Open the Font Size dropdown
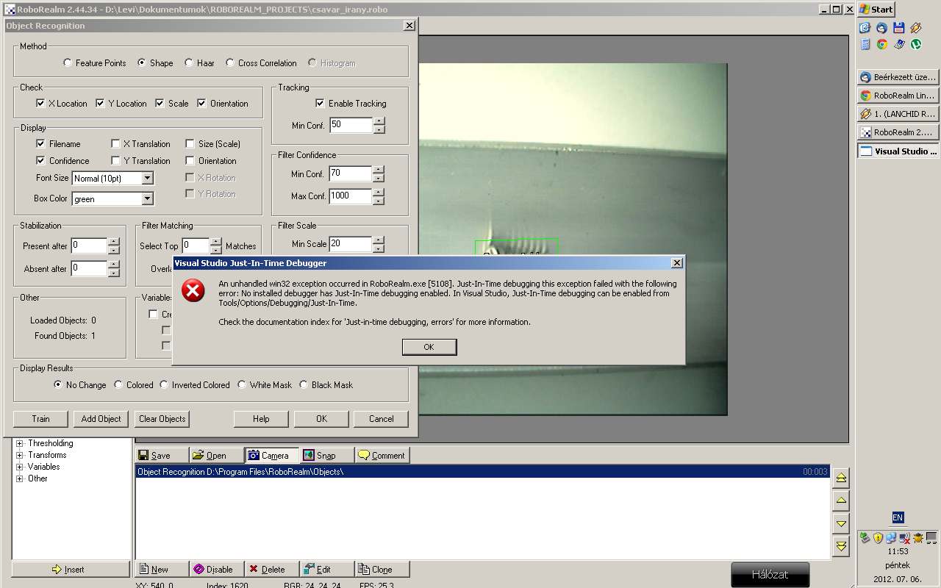The width and height of the screenshot is (941, 588). click(x=147, y=179)
